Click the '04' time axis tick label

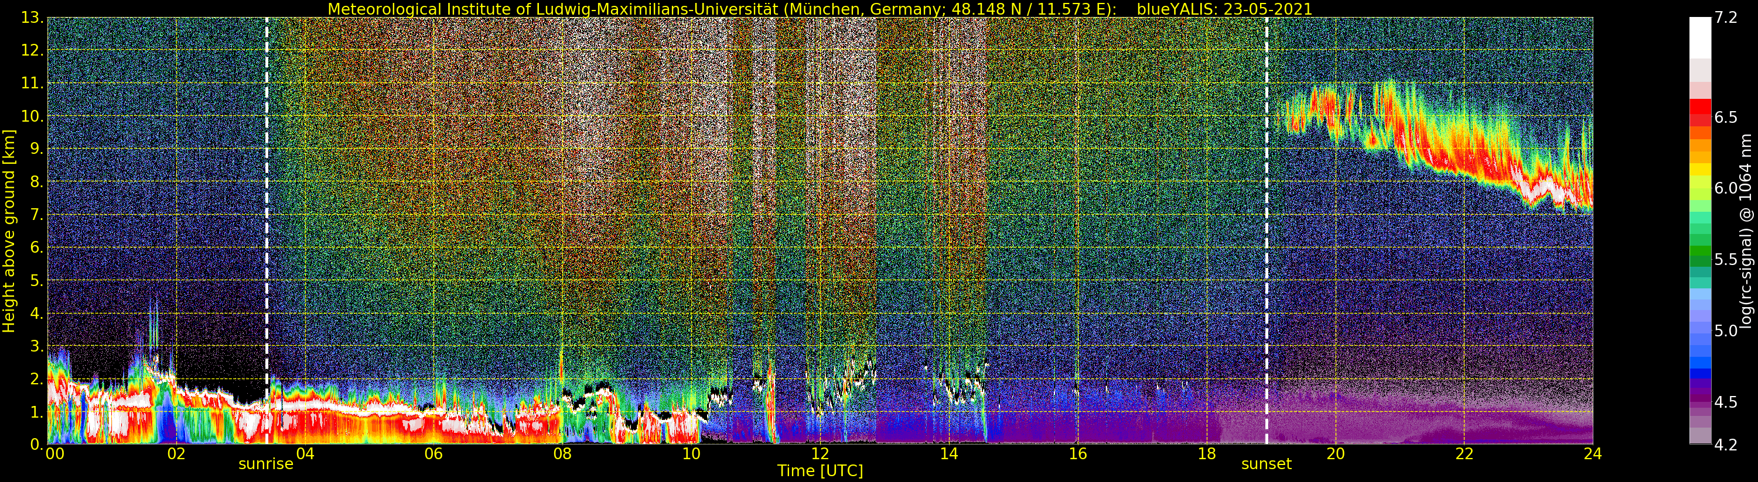305,454
